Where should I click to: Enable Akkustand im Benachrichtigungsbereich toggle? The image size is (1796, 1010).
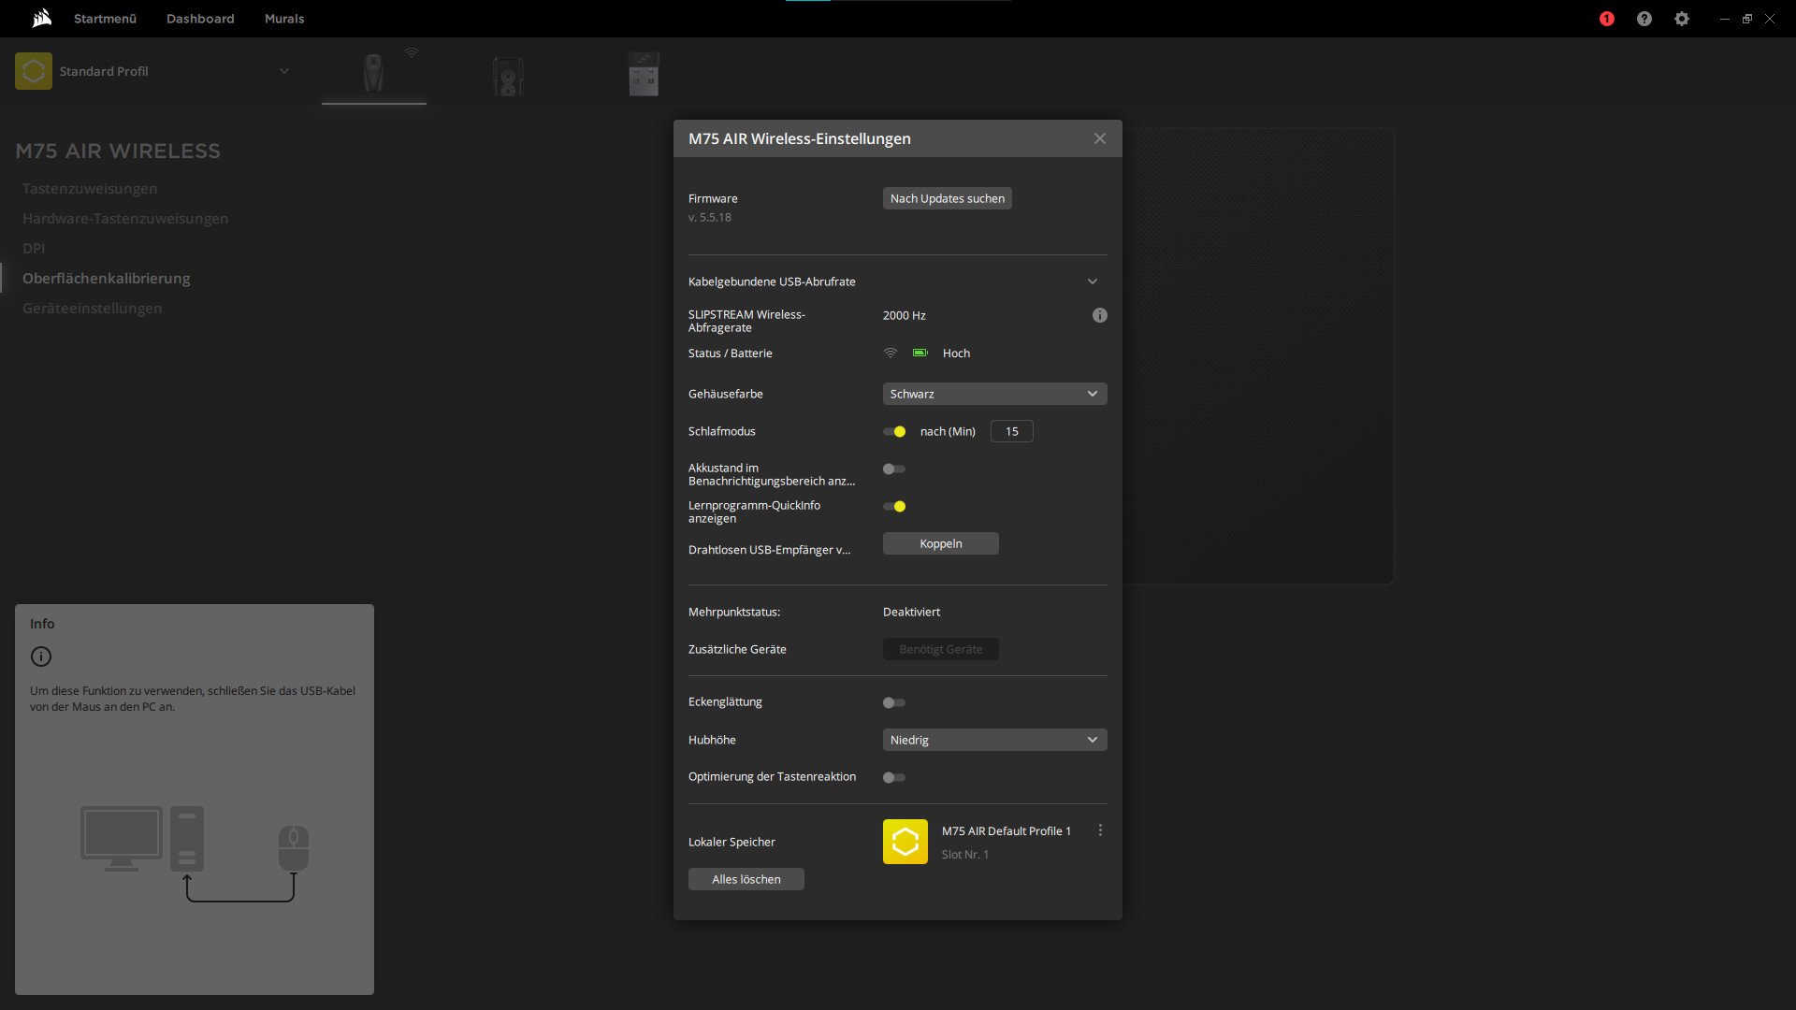(x=894, y=469)
